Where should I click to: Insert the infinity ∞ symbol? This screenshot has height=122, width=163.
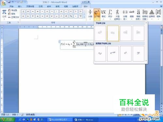(28, 11)
